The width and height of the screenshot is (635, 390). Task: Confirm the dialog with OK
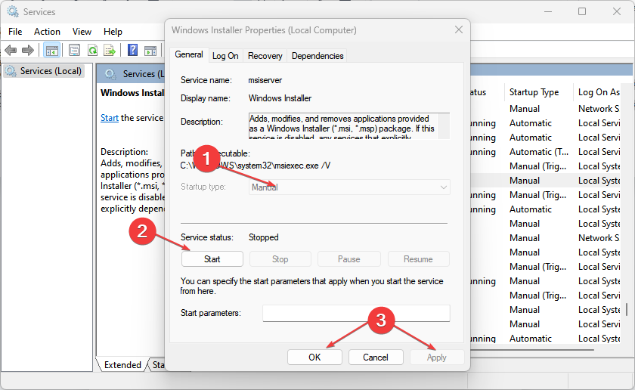(x=314, y=357)
